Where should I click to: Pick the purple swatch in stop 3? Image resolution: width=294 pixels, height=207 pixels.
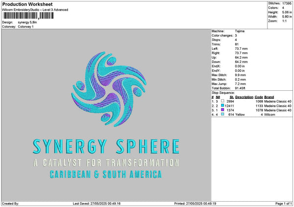click(x=223, y=110)
